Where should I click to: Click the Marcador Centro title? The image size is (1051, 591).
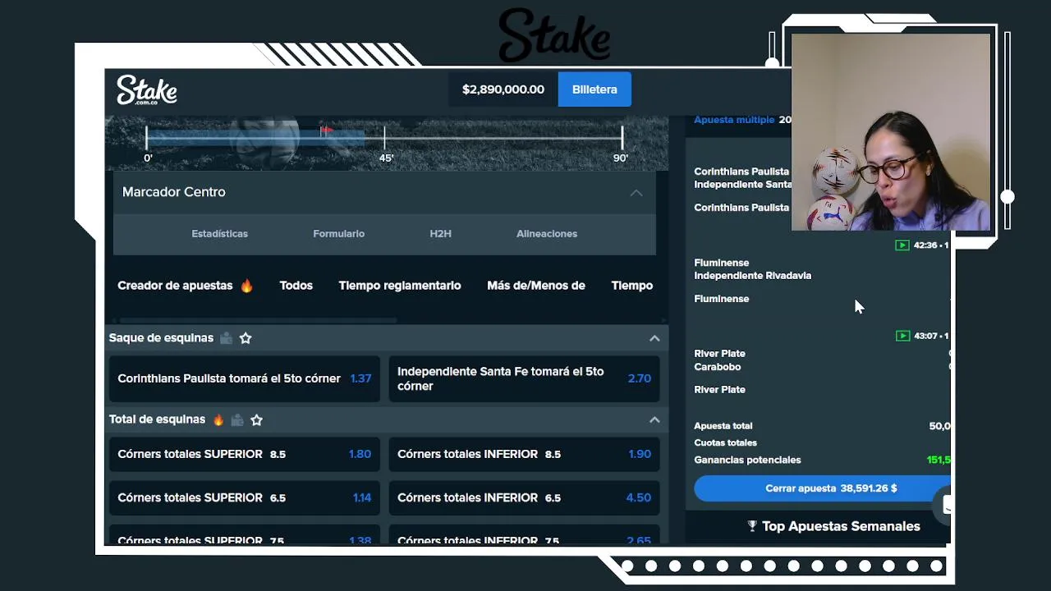pos(173,192)
